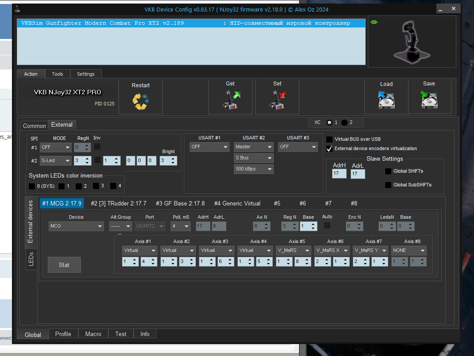Decrease the Ax N stepper value
This screenshot has width=474, height=356.
click(x=266, y=228)
